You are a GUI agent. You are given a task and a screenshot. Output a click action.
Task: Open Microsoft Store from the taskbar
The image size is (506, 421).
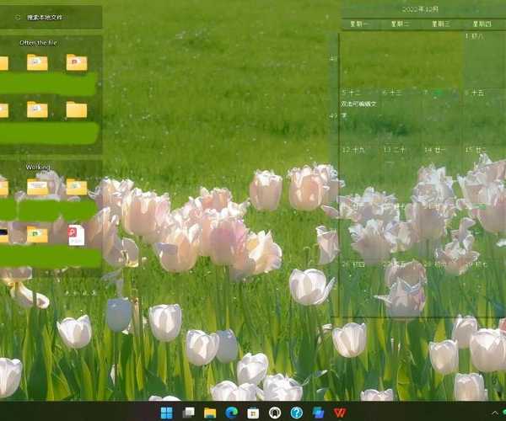click(x=253, y=413)
